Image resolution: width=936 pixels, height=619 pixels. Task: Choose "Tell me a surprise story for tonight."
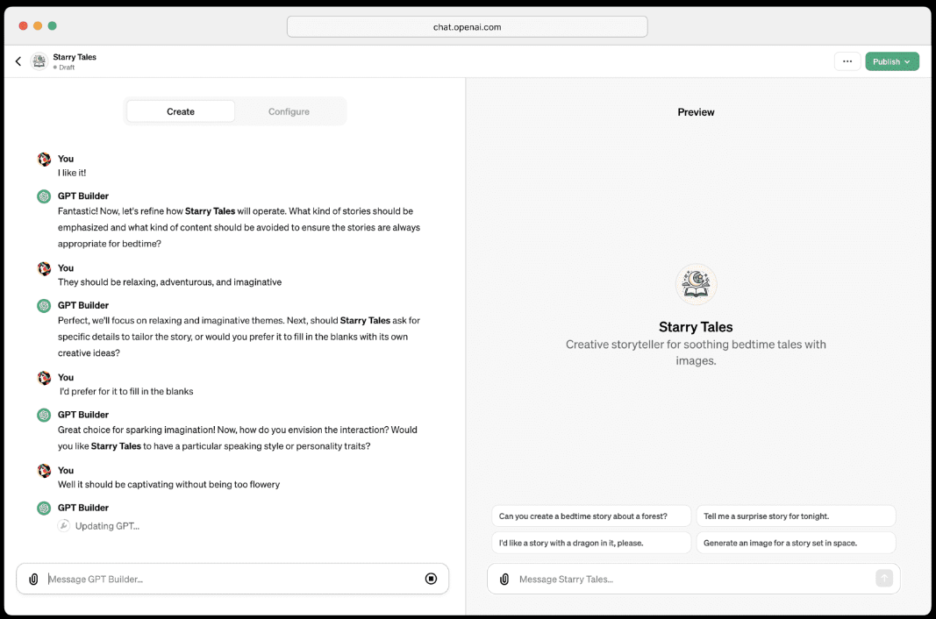[796, 516]
